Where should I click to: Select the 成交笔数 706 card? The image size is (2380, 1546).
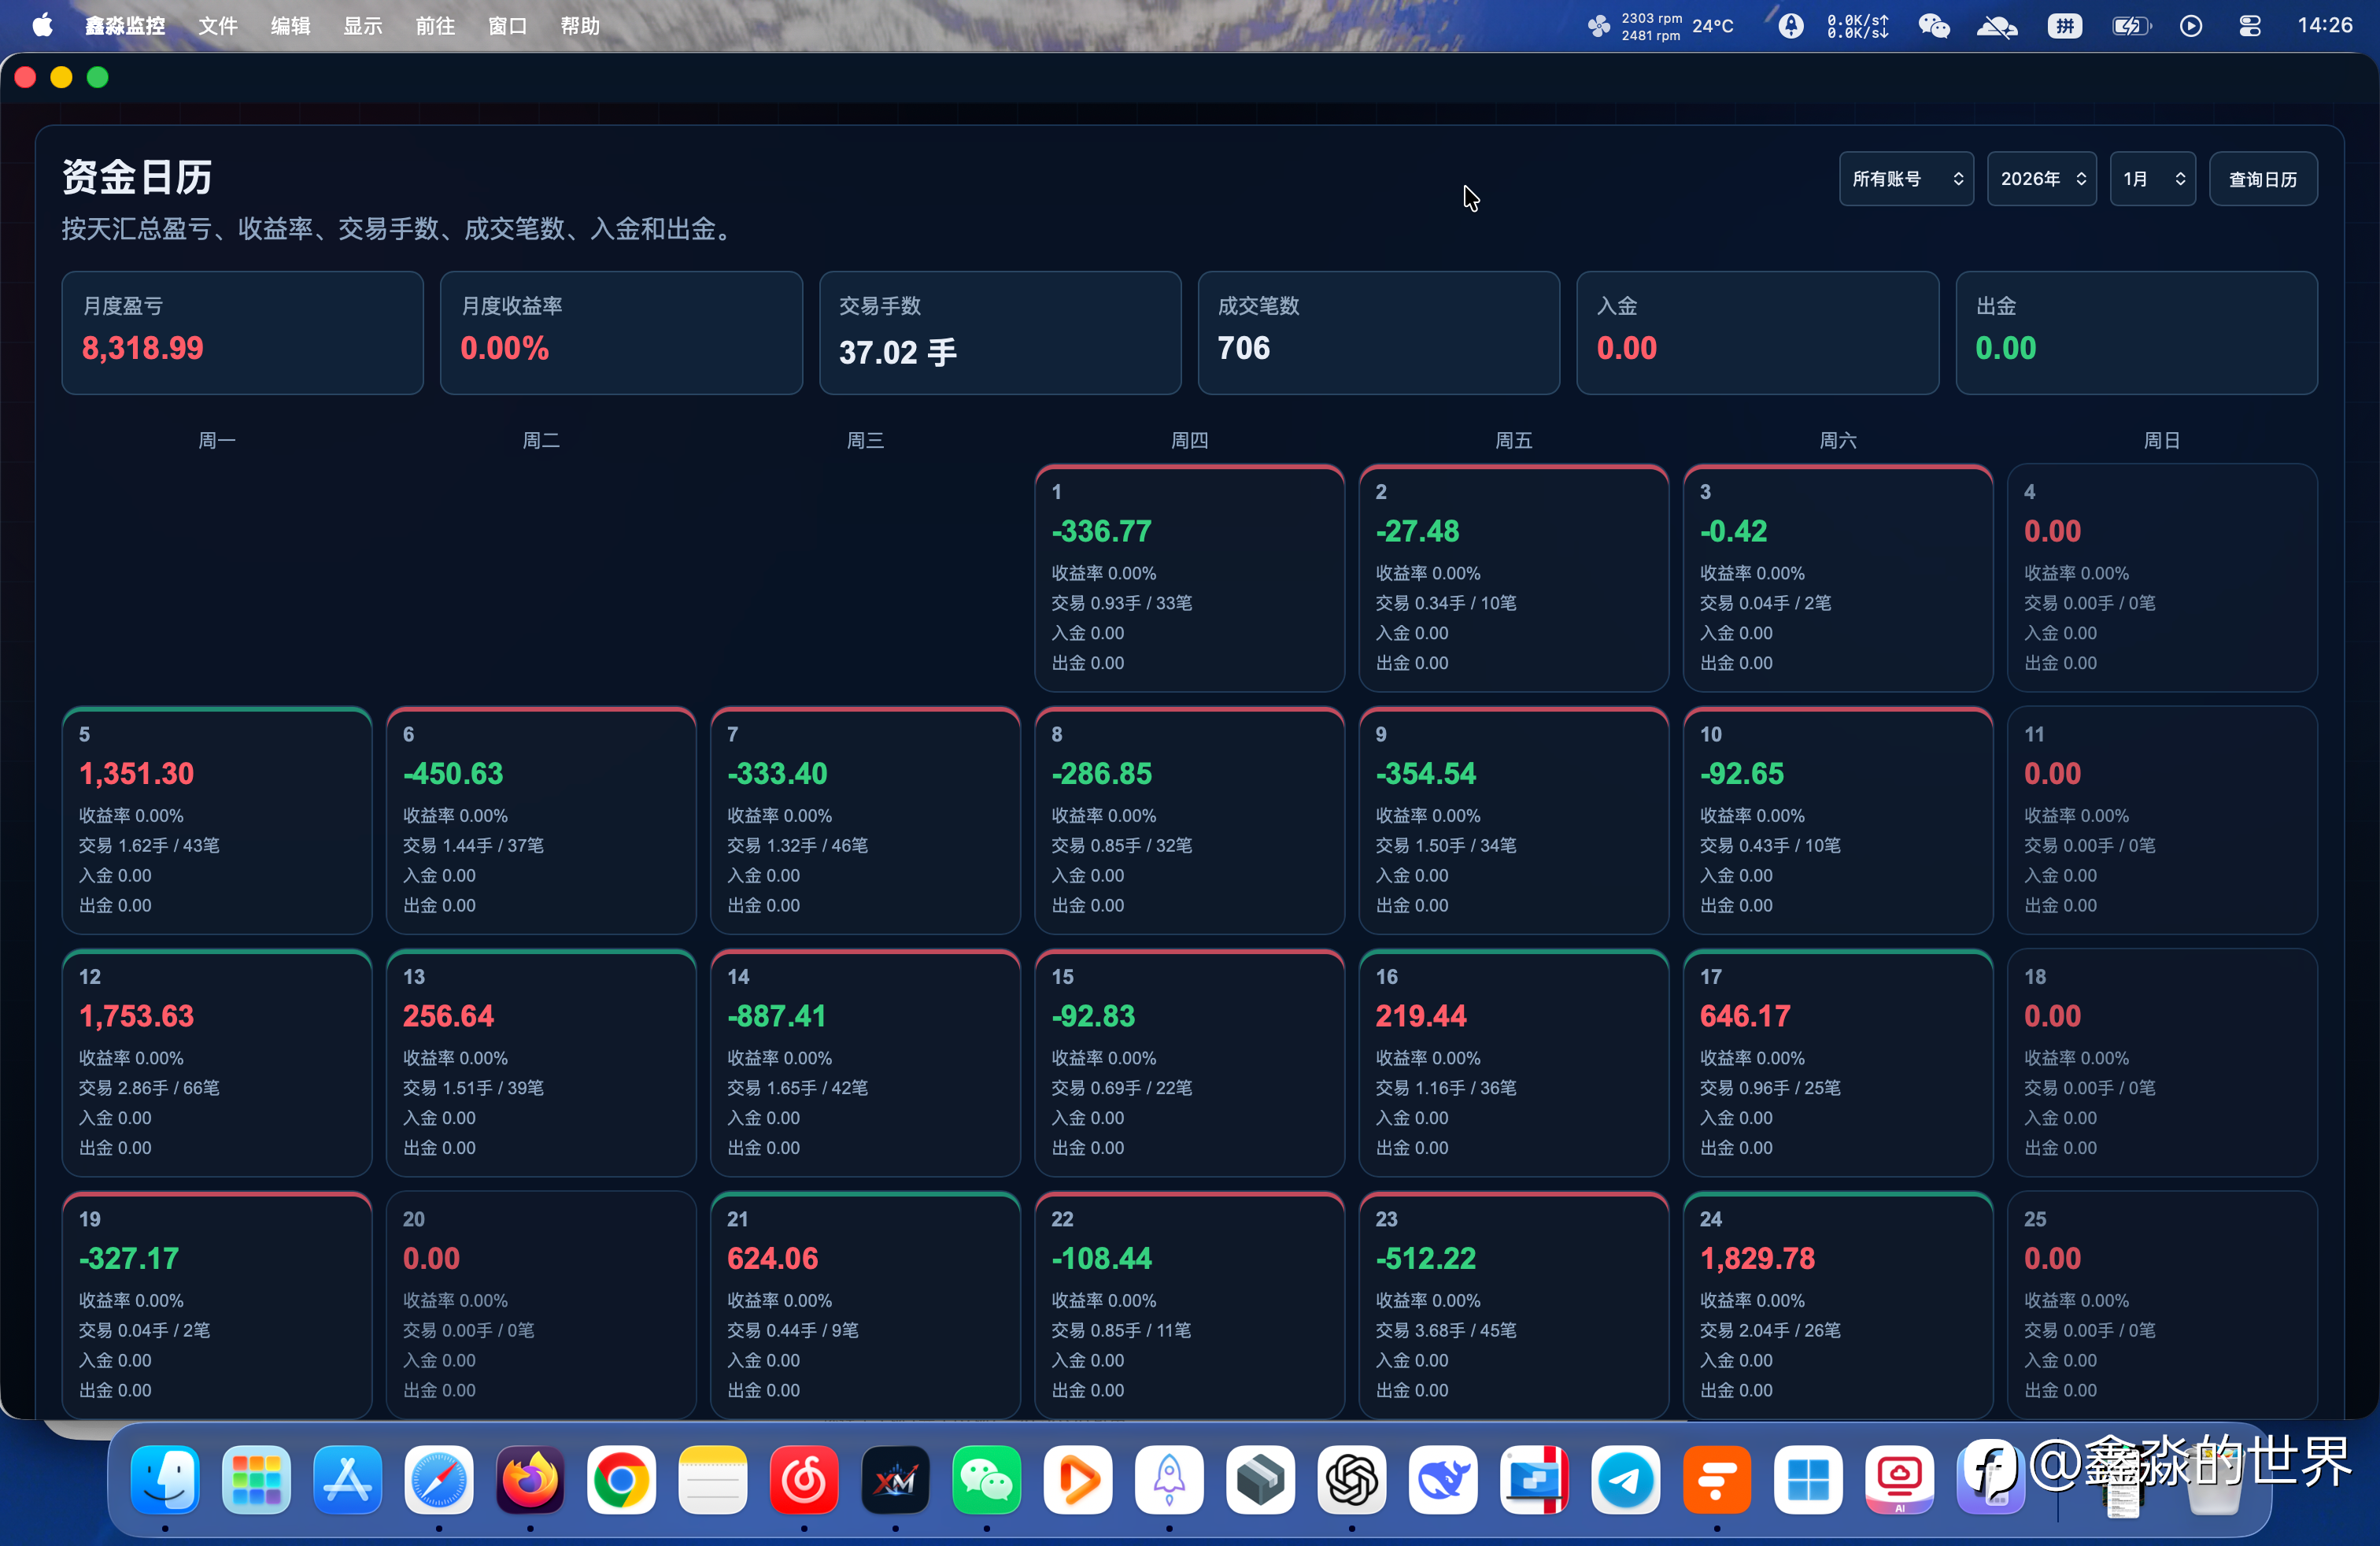click(1379, 333)
